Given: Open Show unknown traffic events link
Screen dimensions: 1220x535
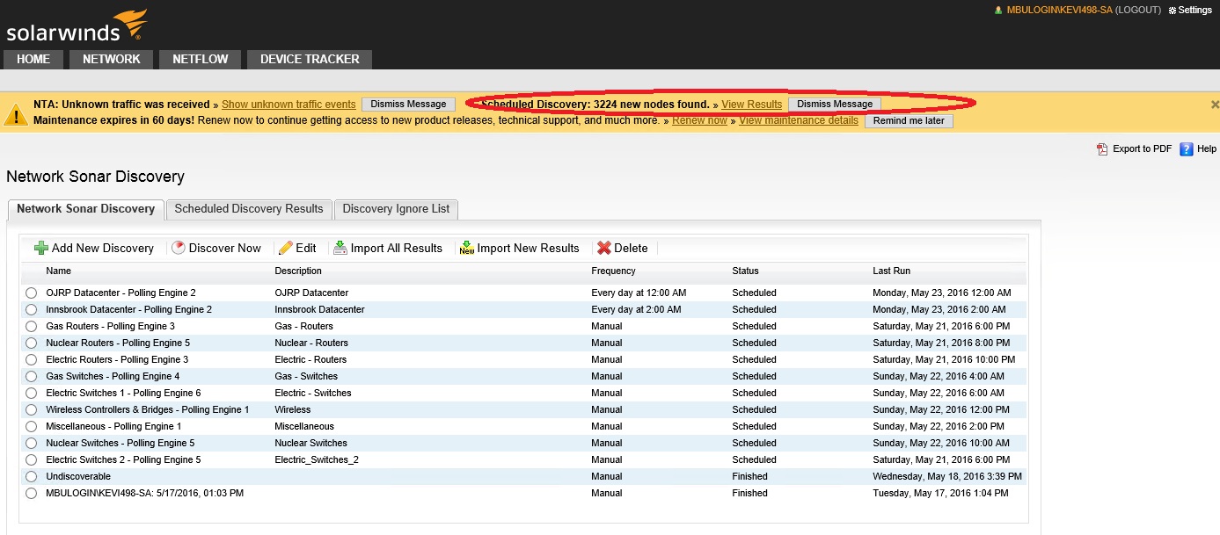Looking at the screenshot, I should [289, 105].
